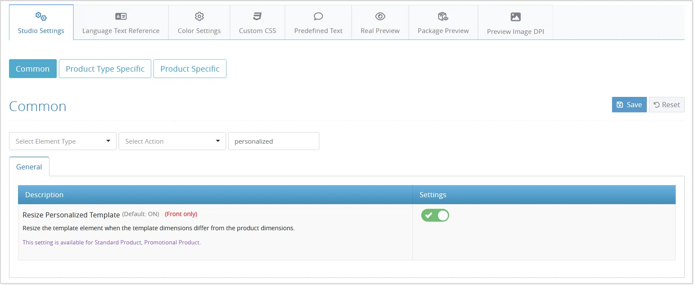Select the Common settings tab
The width and height of the screenshot is (695, 286).
[33, 69]
